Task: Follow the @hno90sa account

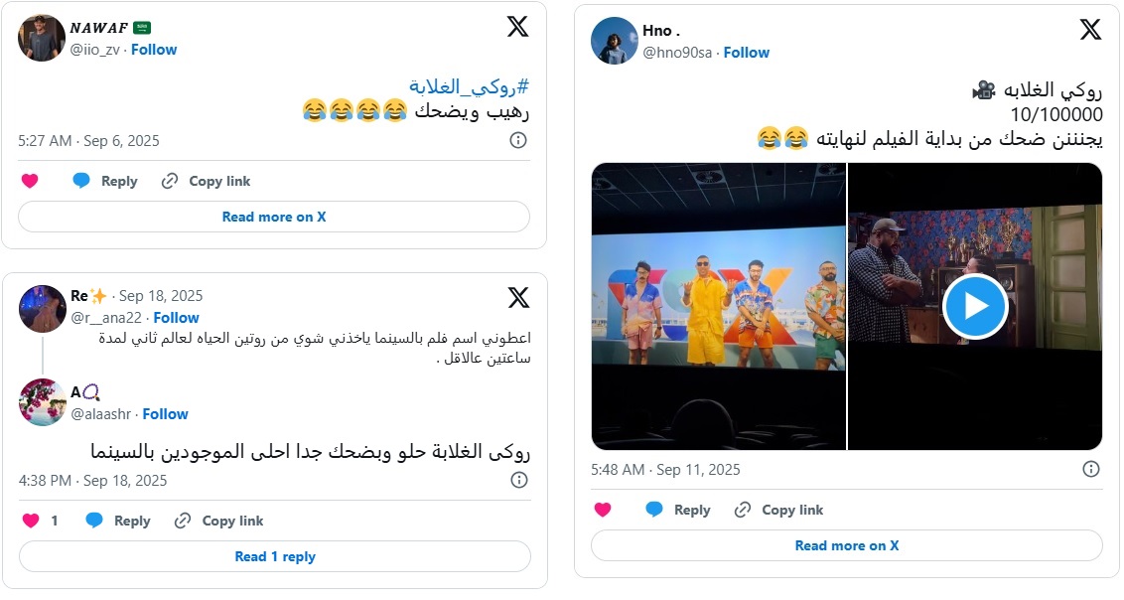Action: tap(747, 52)
